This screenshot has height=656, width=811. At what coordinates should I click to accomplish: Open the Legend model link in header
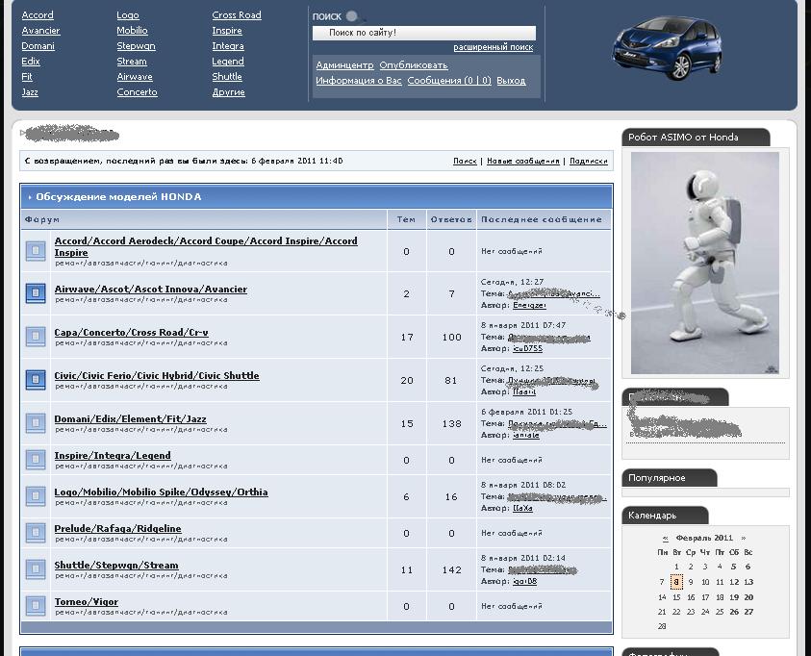click(x=228, y=61)
